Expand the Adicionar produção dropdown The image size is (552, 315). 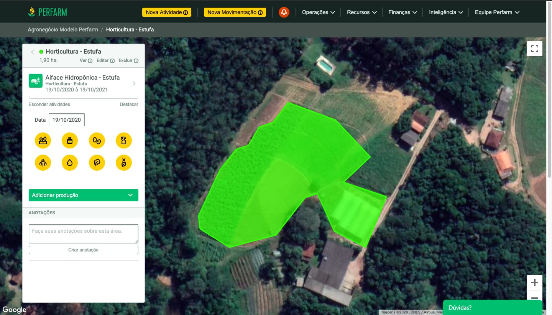pyautogui.click(x=84, y=195)
